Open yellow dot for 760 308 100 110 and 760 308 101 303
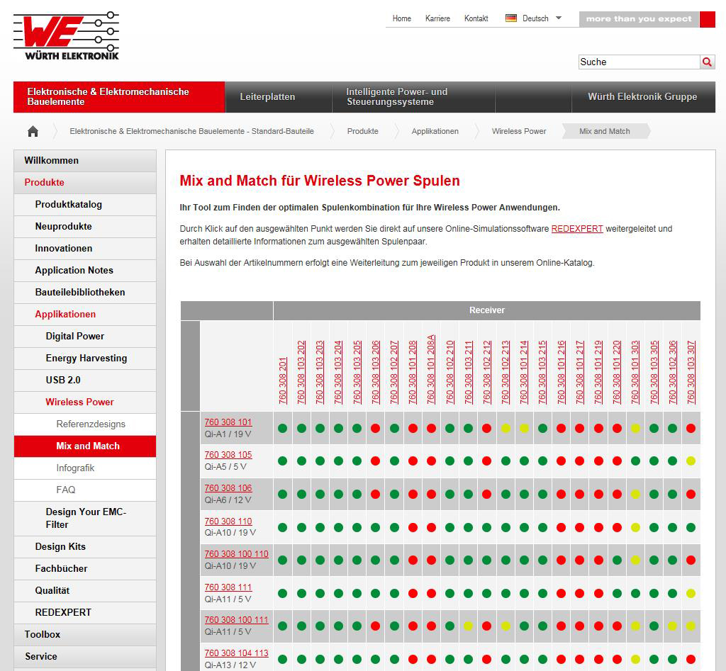 tap(635, 560)
